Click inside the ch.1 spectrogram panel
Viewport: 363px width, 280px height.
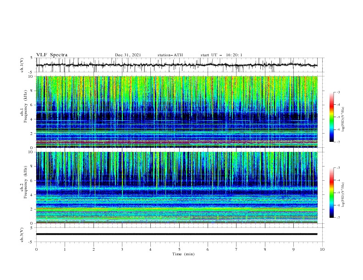177,112
